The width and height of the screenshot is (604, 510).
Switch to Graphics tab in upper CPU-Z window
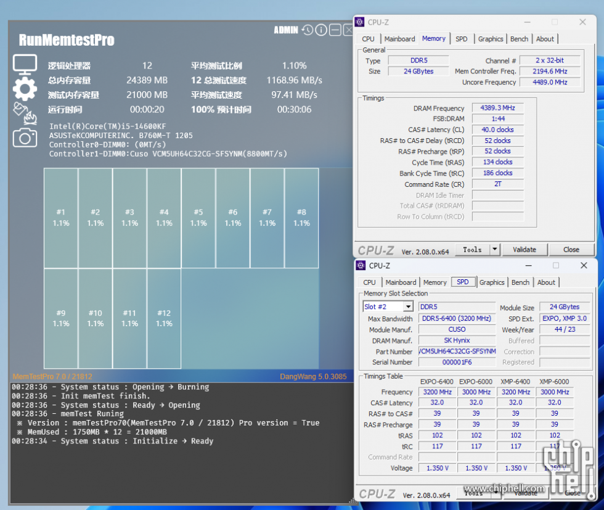491,39
